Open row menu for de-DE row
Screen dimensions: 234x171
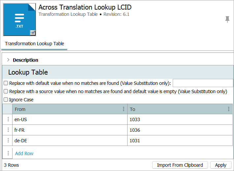(x=8, y=141)
